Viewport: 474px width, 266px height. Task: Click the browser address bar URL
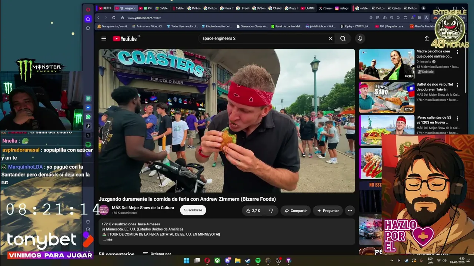point(144,18)
